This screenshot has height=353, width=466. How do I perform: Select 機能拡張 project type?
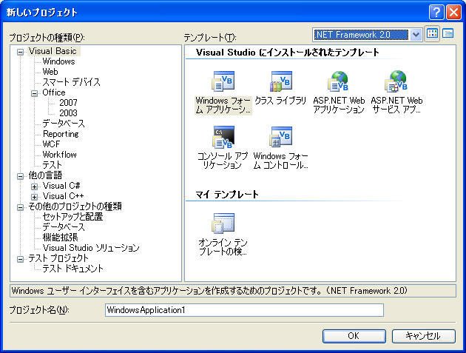[61, 238]
